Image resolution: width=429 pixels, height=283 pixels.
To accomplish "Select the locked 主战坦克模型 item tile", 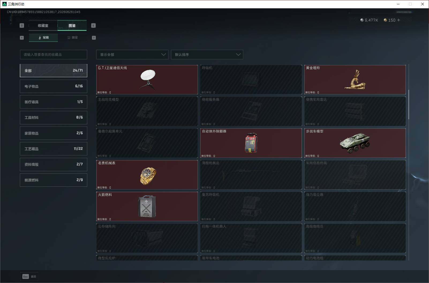I will (147, 111).
